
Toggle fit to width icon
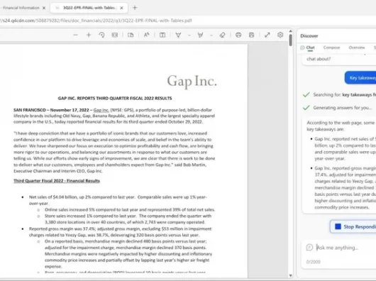[115, 35]
